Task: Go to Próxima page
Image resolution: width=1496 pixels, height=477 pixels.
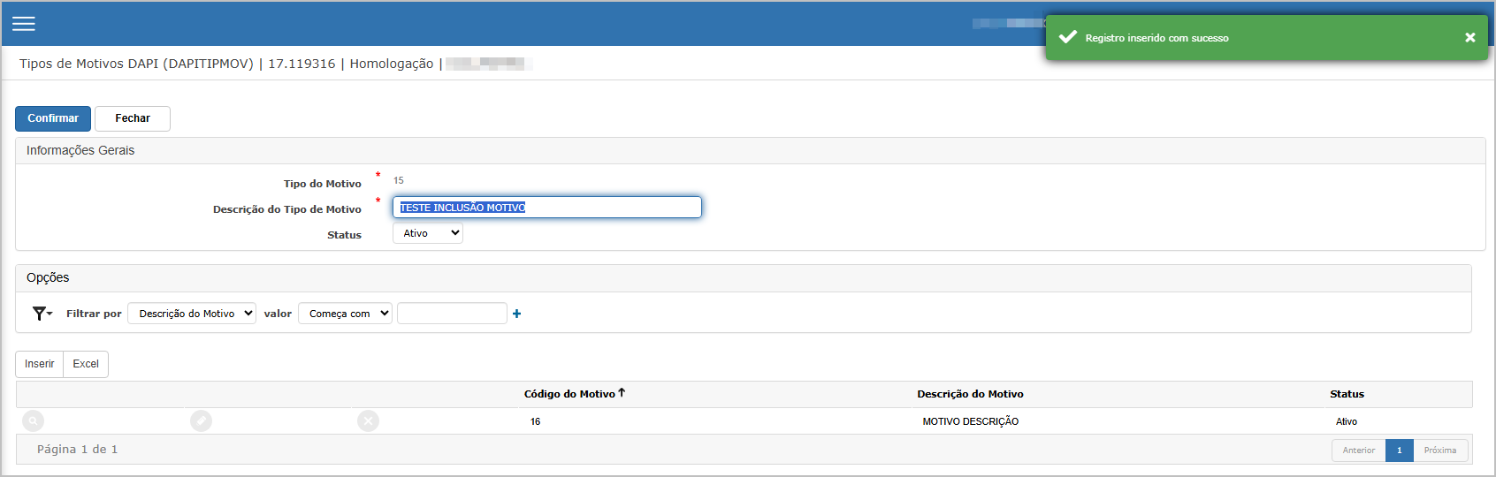Action: pyautogui.click(x=1439, y=450)
